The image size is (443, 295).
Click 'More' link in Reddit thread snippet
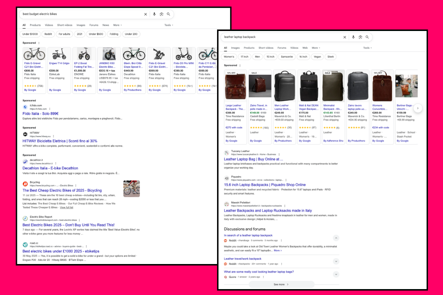278,250
